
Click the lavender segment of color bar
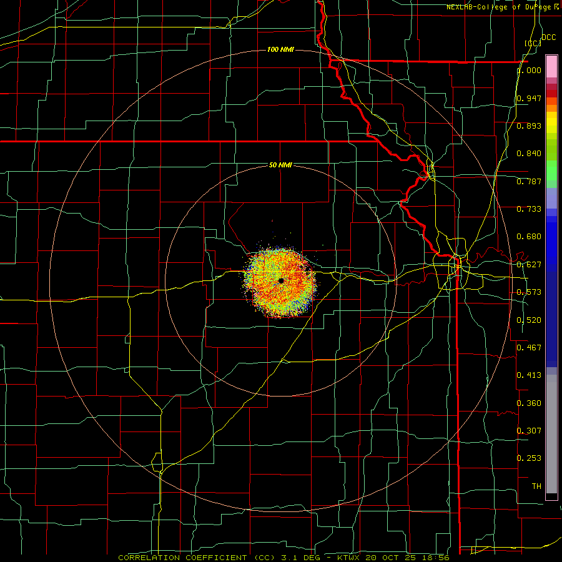pos(551,198)
